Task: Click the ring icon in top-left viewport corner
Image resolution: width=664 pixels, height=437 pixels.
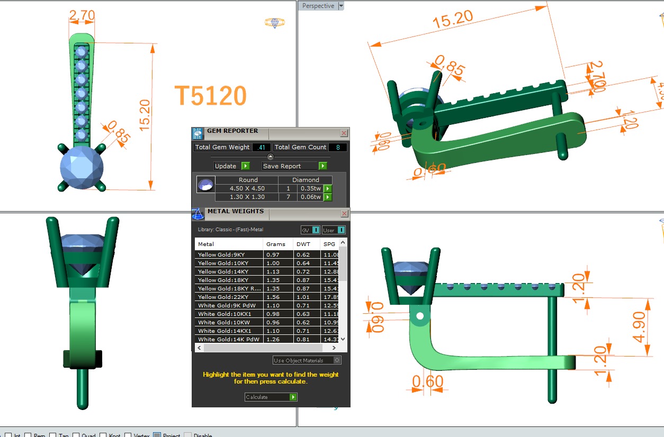Action: tap(274, 23)
